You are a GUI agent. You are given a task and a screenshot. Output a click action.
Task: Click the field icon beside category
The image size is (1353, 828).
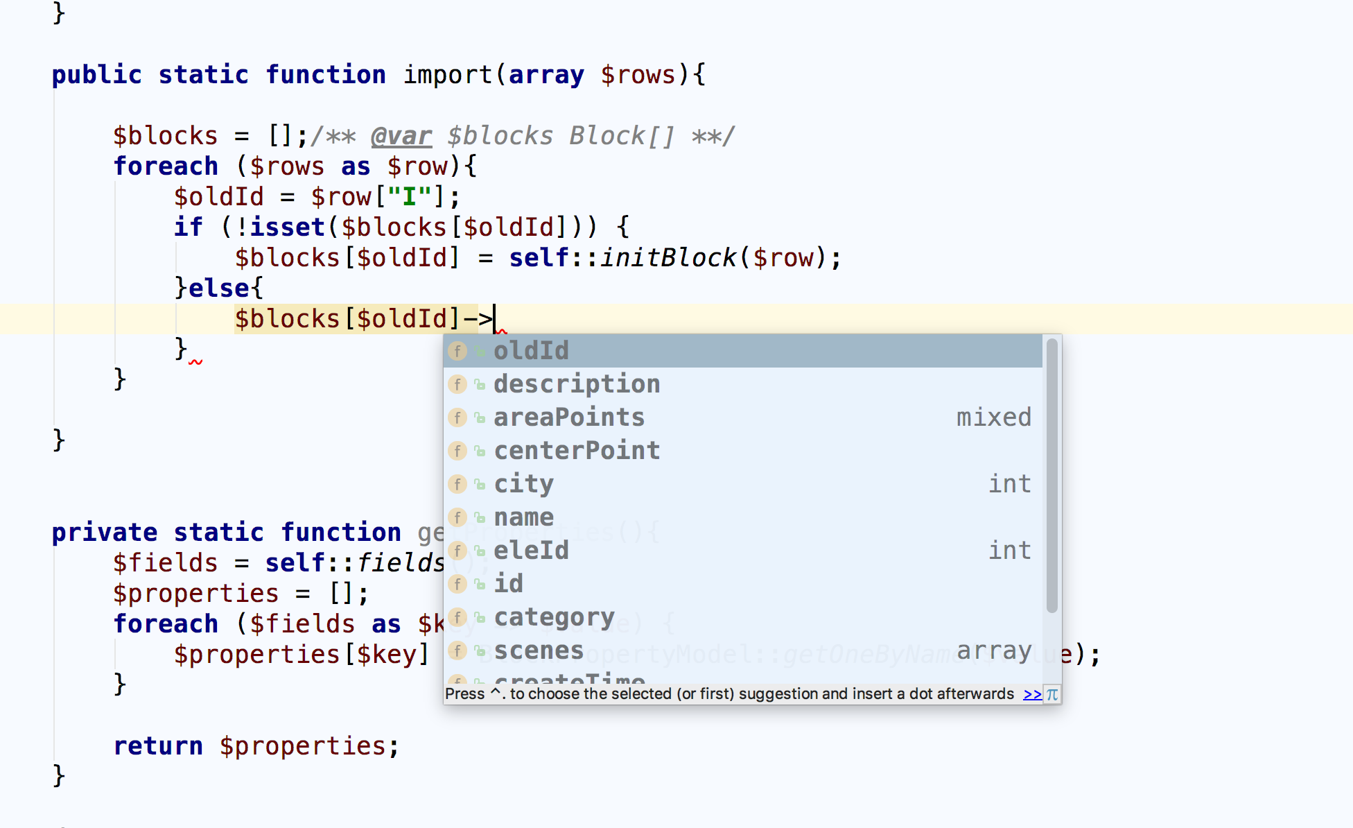coord(457,617)
